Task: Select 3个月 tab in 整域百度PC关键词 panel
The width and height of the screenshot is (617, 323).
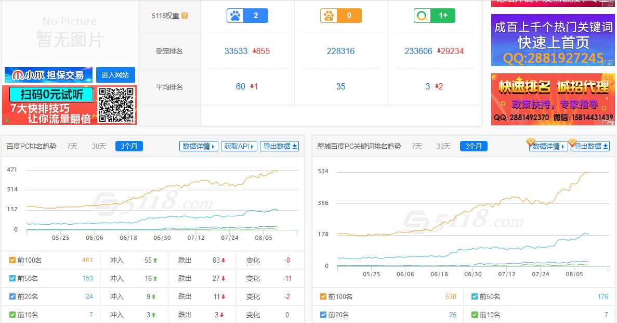Action: [474, 146]
